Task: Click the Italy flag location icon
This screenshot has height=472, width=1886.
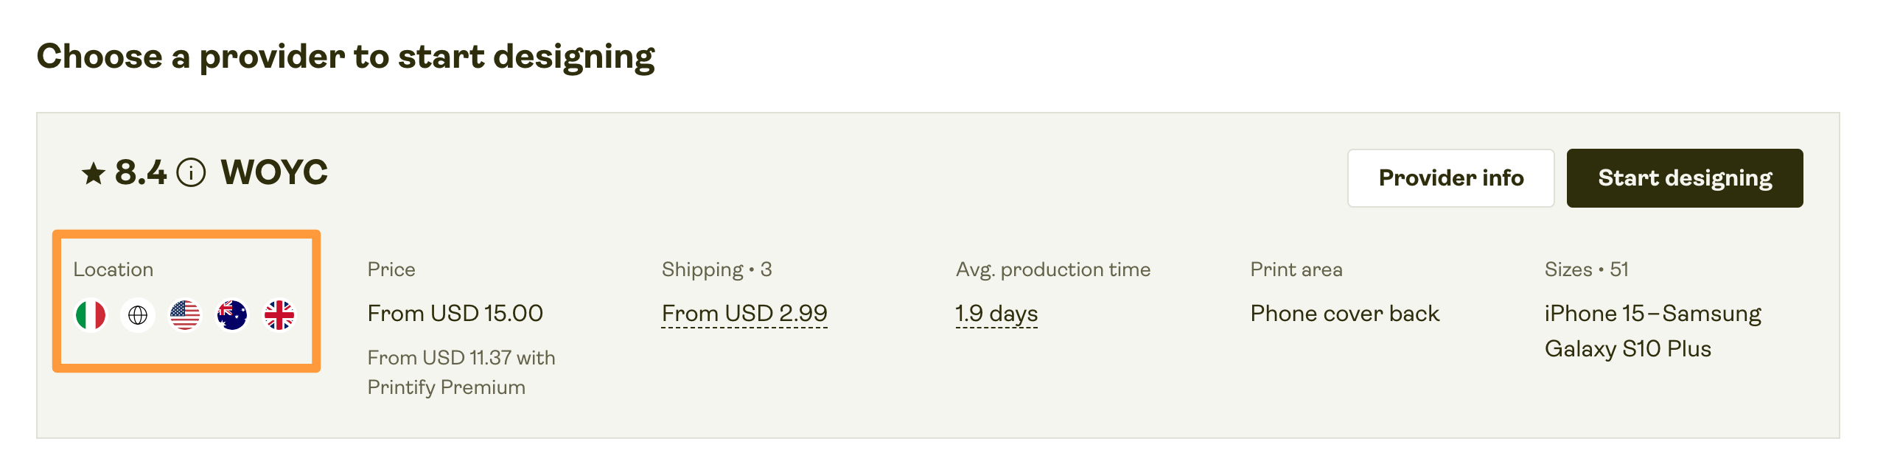Action: [x=91, y=315]
